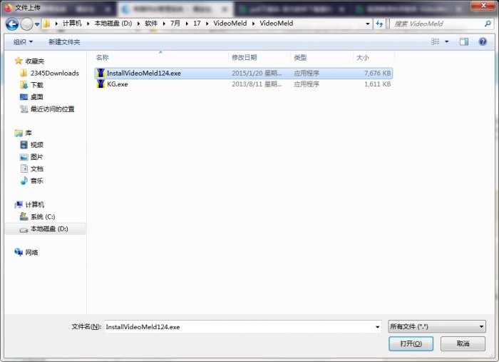Open 系统 (C:) drive
Image resolution: width=499 pixels, height=362 pixels.
click(43, 216)
